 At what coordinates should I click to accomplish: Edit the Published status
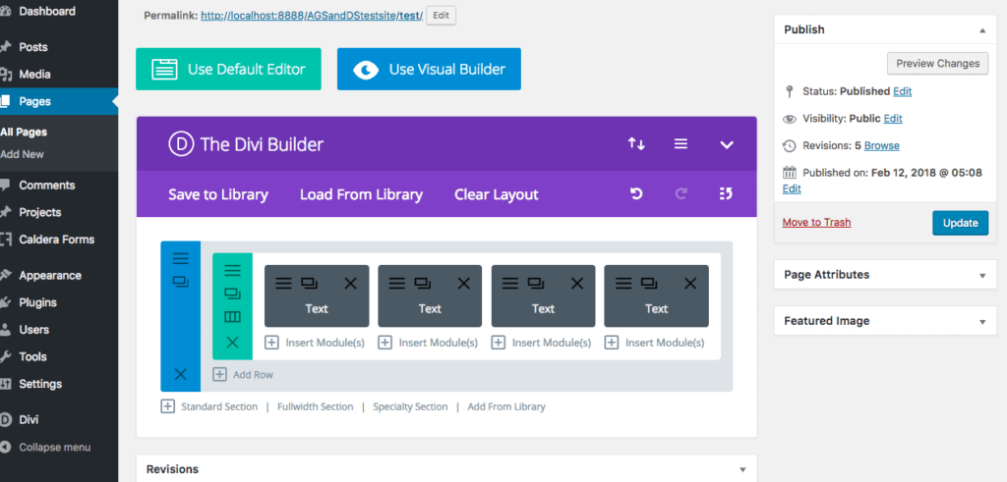[903, 91]
